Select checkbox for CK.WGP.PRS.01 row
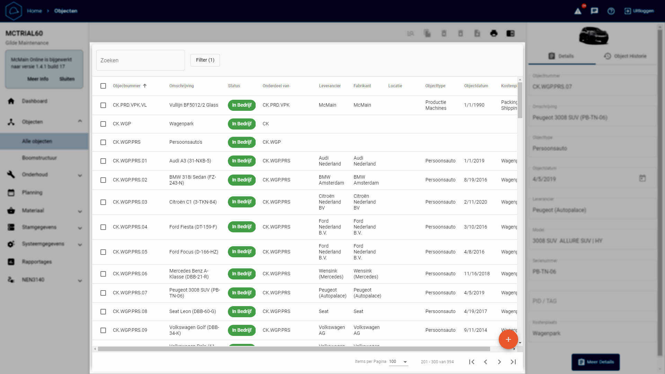665x374 pixels. click(x=103, y=161)
